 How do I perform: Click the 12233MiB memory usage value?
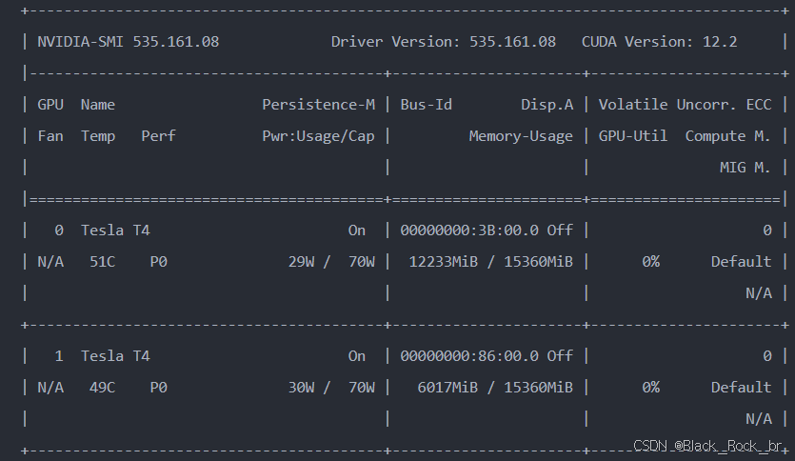(443, 262)
